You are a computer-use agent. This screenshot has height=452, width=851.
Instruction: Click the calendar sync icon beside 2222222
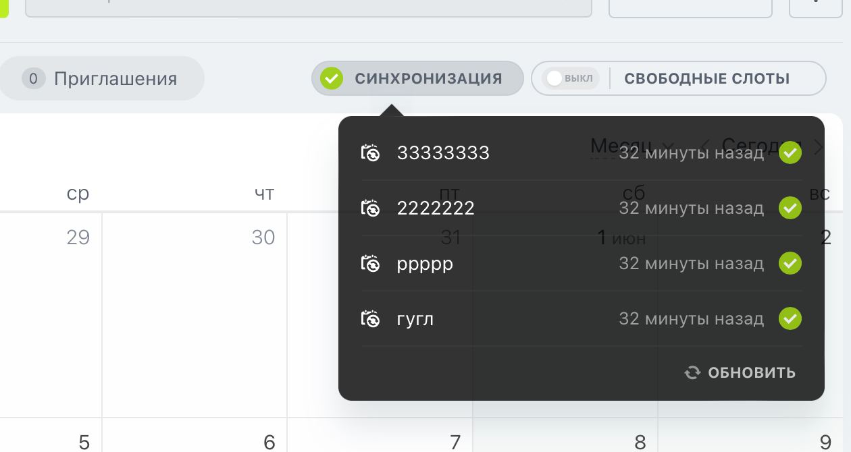[370, 208]
